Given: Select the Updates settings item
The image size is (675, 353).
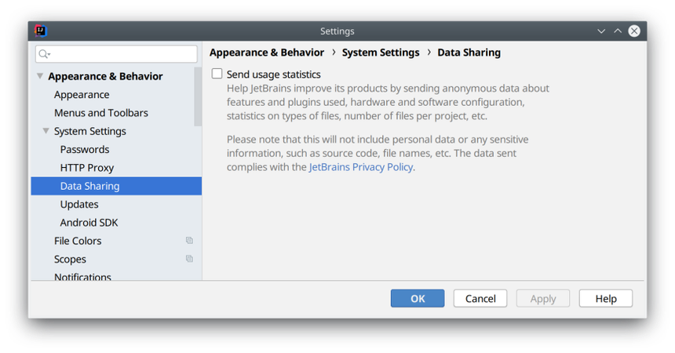Looking at the screenshot, I should (79, 204).
